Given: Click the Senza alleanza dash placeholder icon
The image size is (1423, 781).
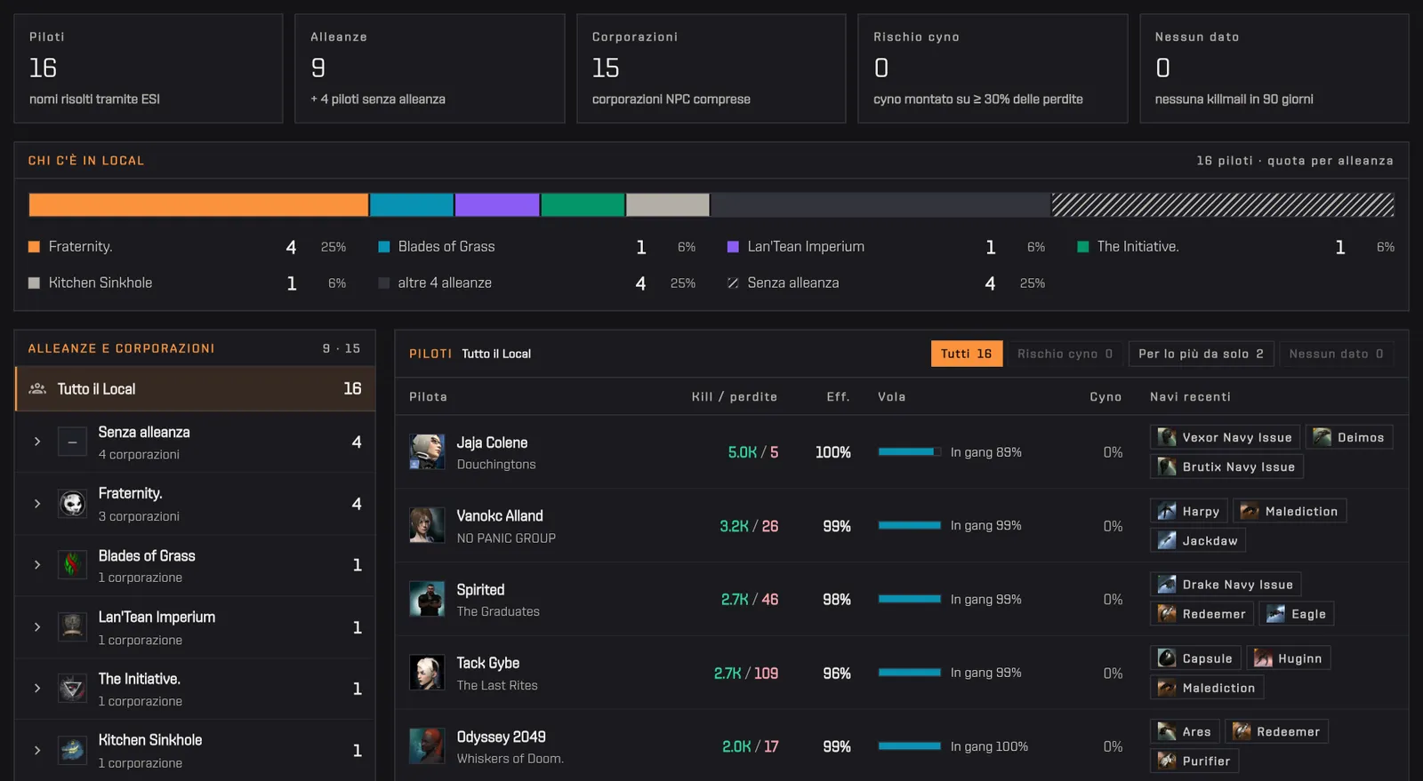Looking at the screenshot, I should (72, 442).
